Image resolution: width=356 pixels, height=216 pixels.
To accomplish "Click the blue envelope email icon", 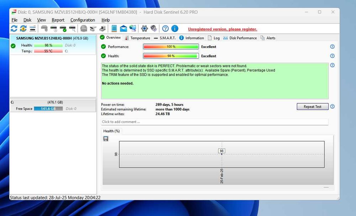I will click(124, 28).
